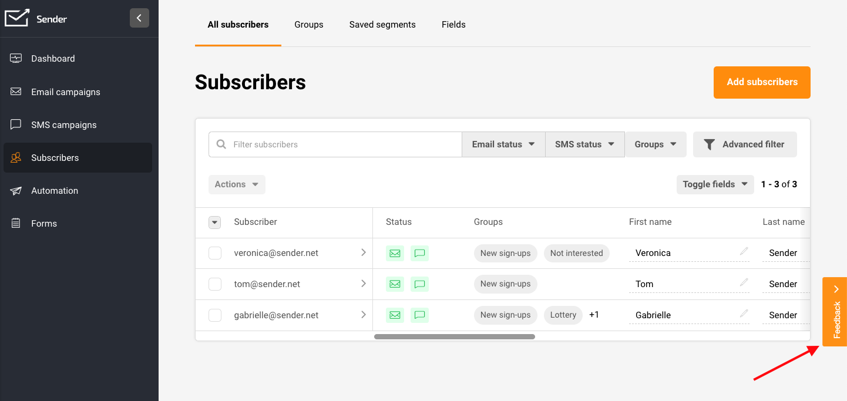
Task: Open the Feedback side panel
Action: (x=835, y=312)
